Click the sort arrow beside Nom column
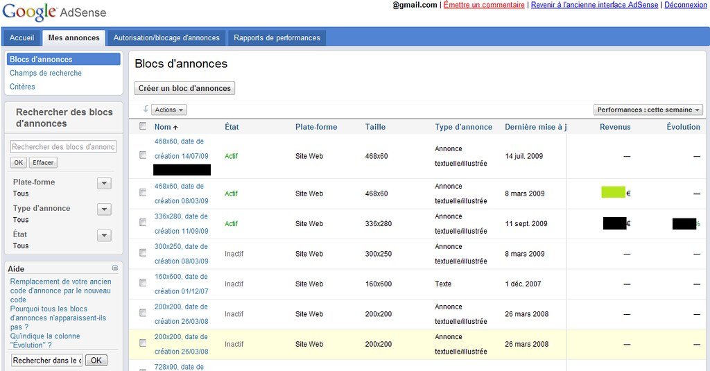The height and width of the screenshot is (371, 710). pos(175,128)
